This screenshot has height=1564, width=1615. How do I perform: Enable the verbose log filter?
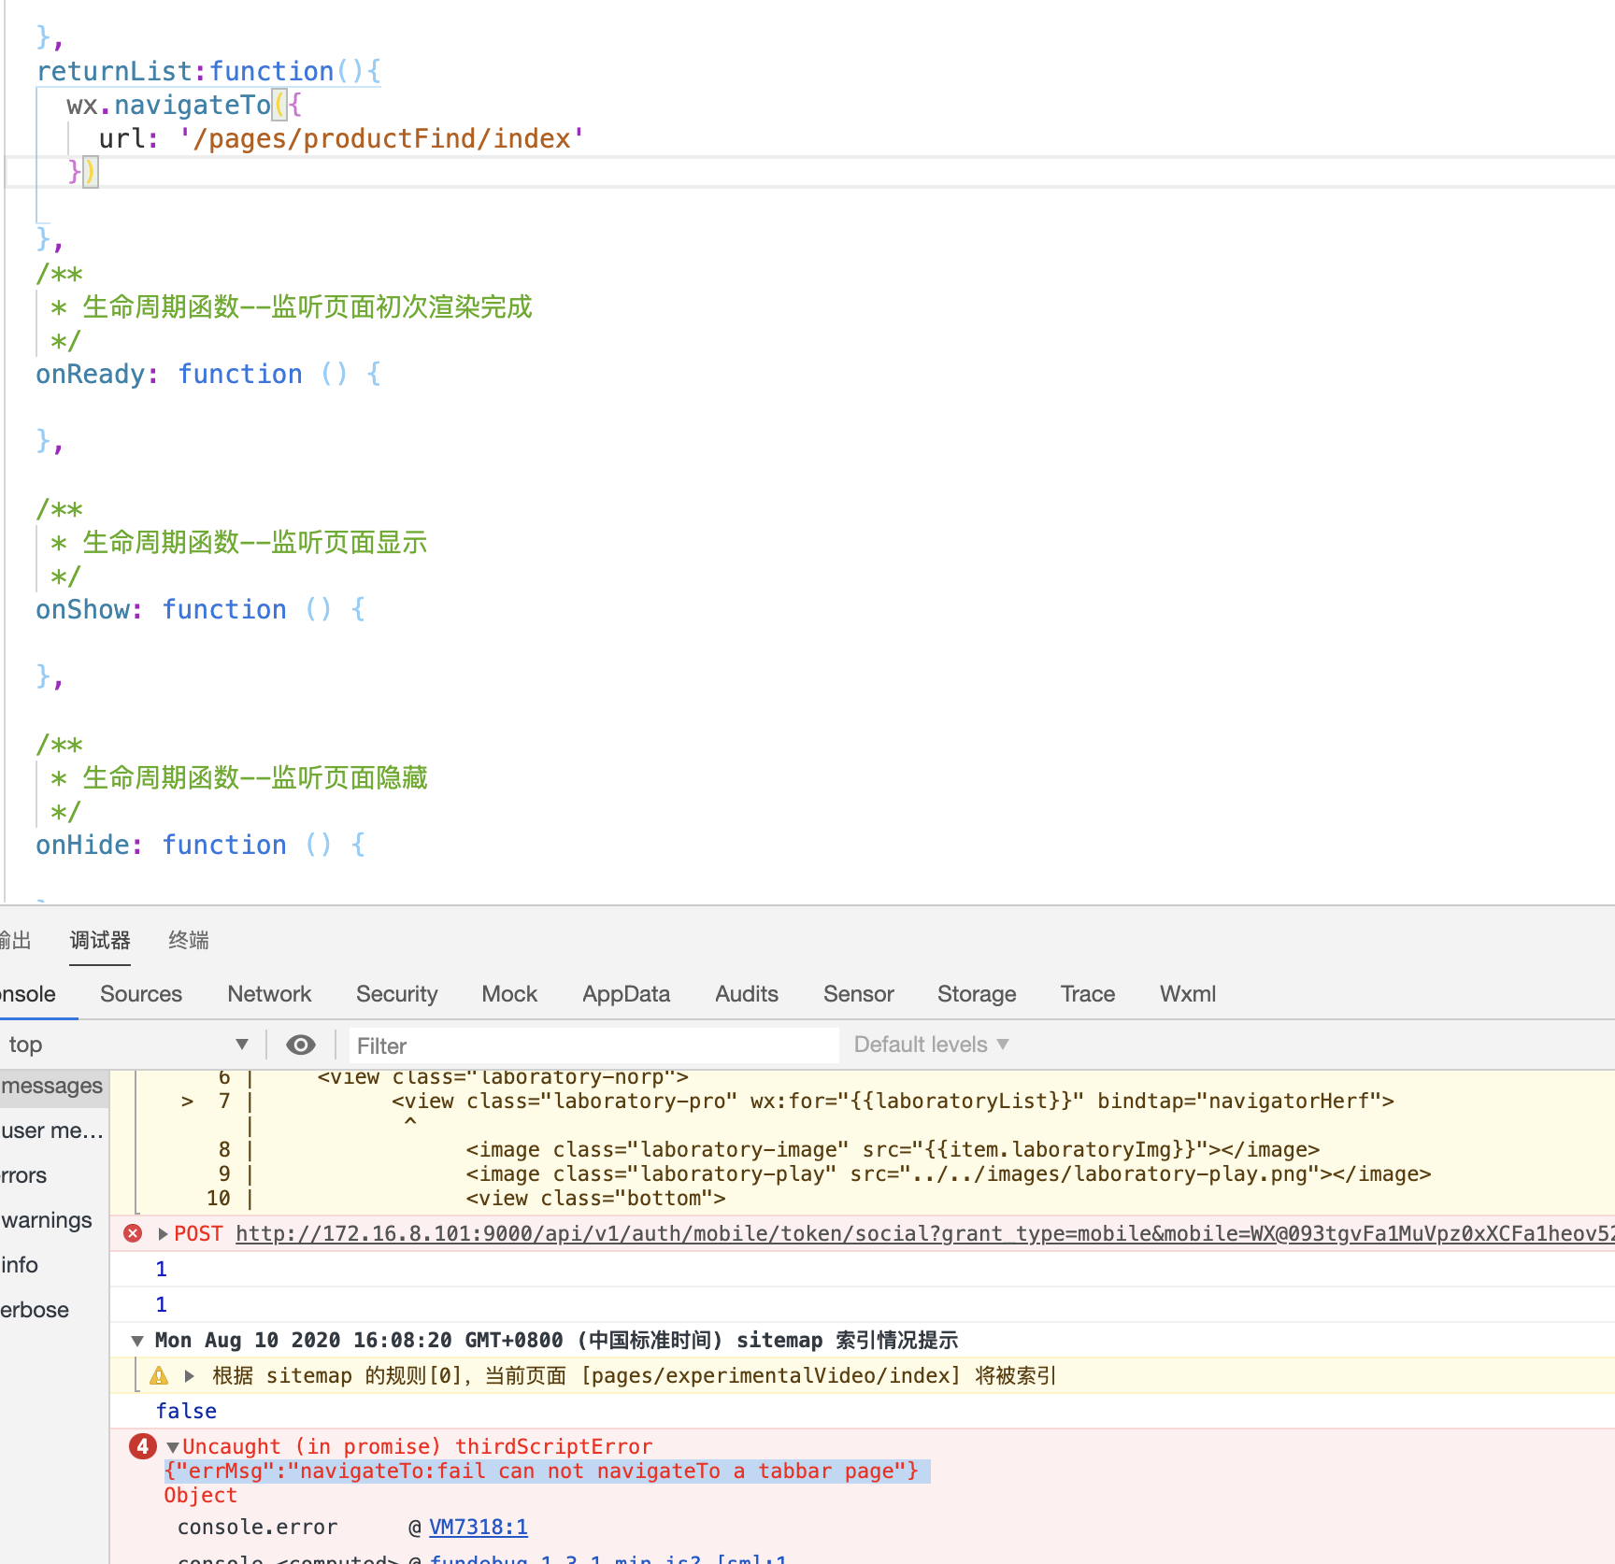[34, 1309]
